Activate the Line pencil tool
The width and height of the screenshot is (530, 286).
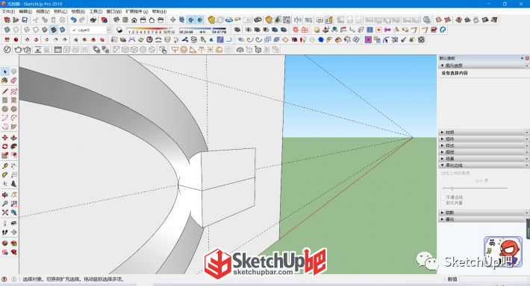[4, 92]
